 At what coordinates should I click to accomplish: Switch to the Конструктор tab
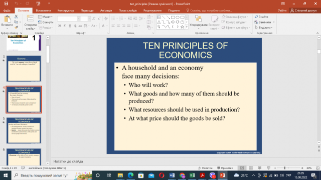coord(66,10)
